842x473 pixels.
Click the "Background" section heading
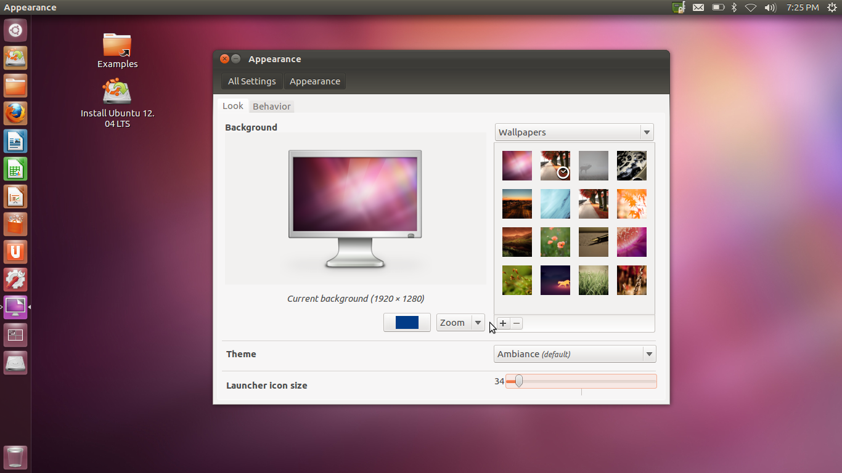251,127
